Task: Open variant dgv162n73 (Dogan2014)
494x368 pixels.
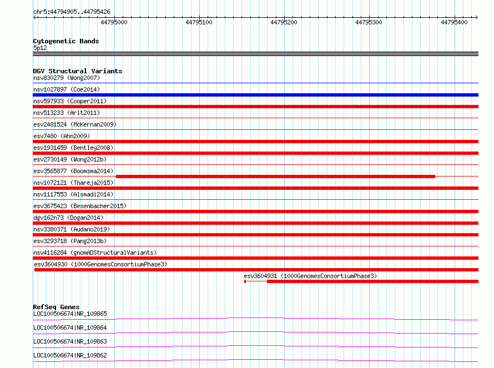Action: (68, 218)
